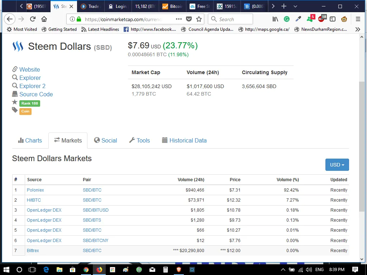Open the Source Code link
The width and height of the screenshot is (367, 275).
tap(36, 94)
